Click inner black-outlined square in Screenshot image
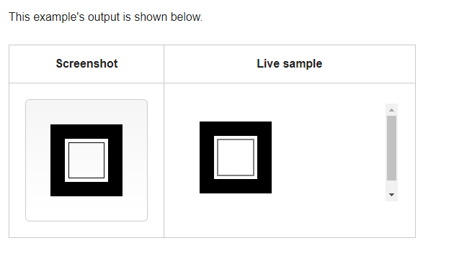 click(86, 160)
